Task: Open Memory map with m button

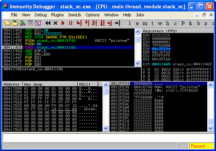Action: [145, 24]
